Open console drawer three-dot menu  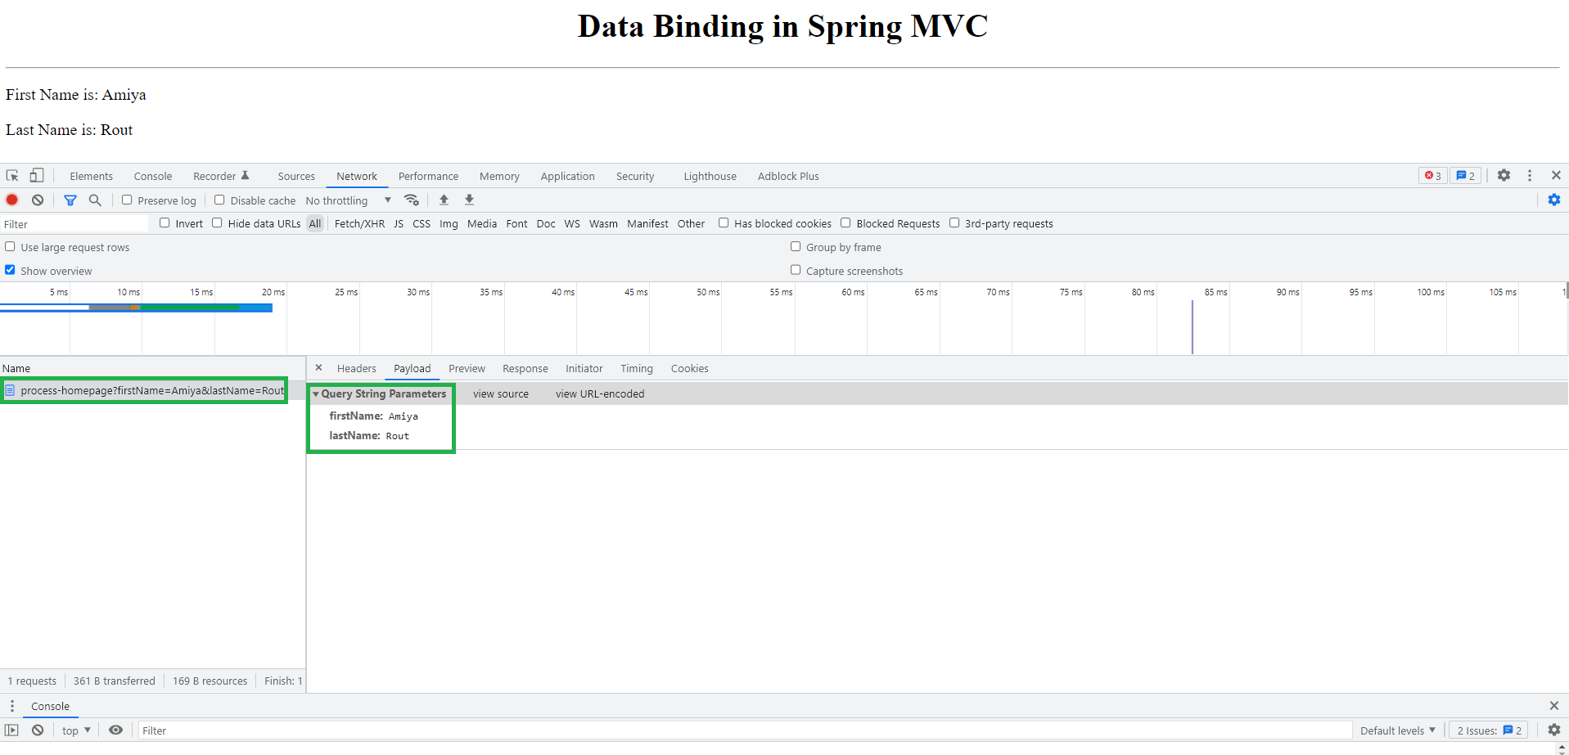click(x=12, y=705)
